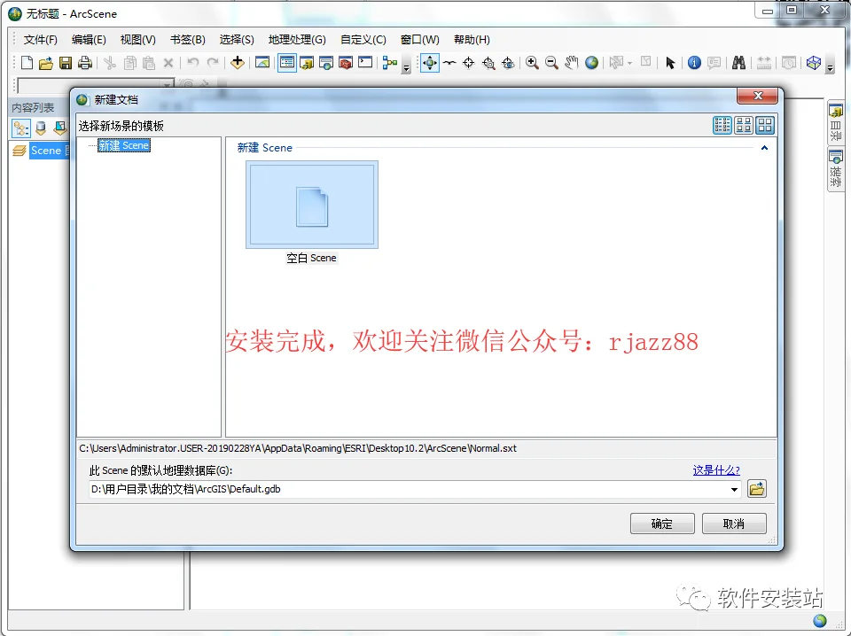Click the 取消 button
Screen dimensions: 851x636
pos(734,524)
